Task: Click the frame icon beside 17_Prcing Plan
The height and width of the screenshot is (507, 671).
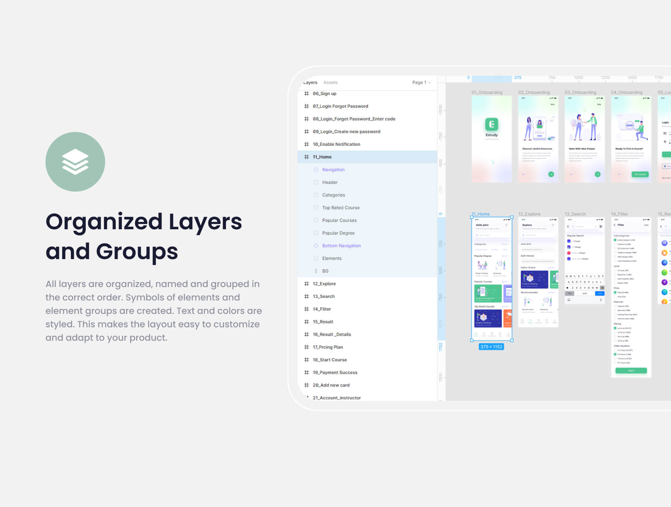Action: [x=306, y=347]
